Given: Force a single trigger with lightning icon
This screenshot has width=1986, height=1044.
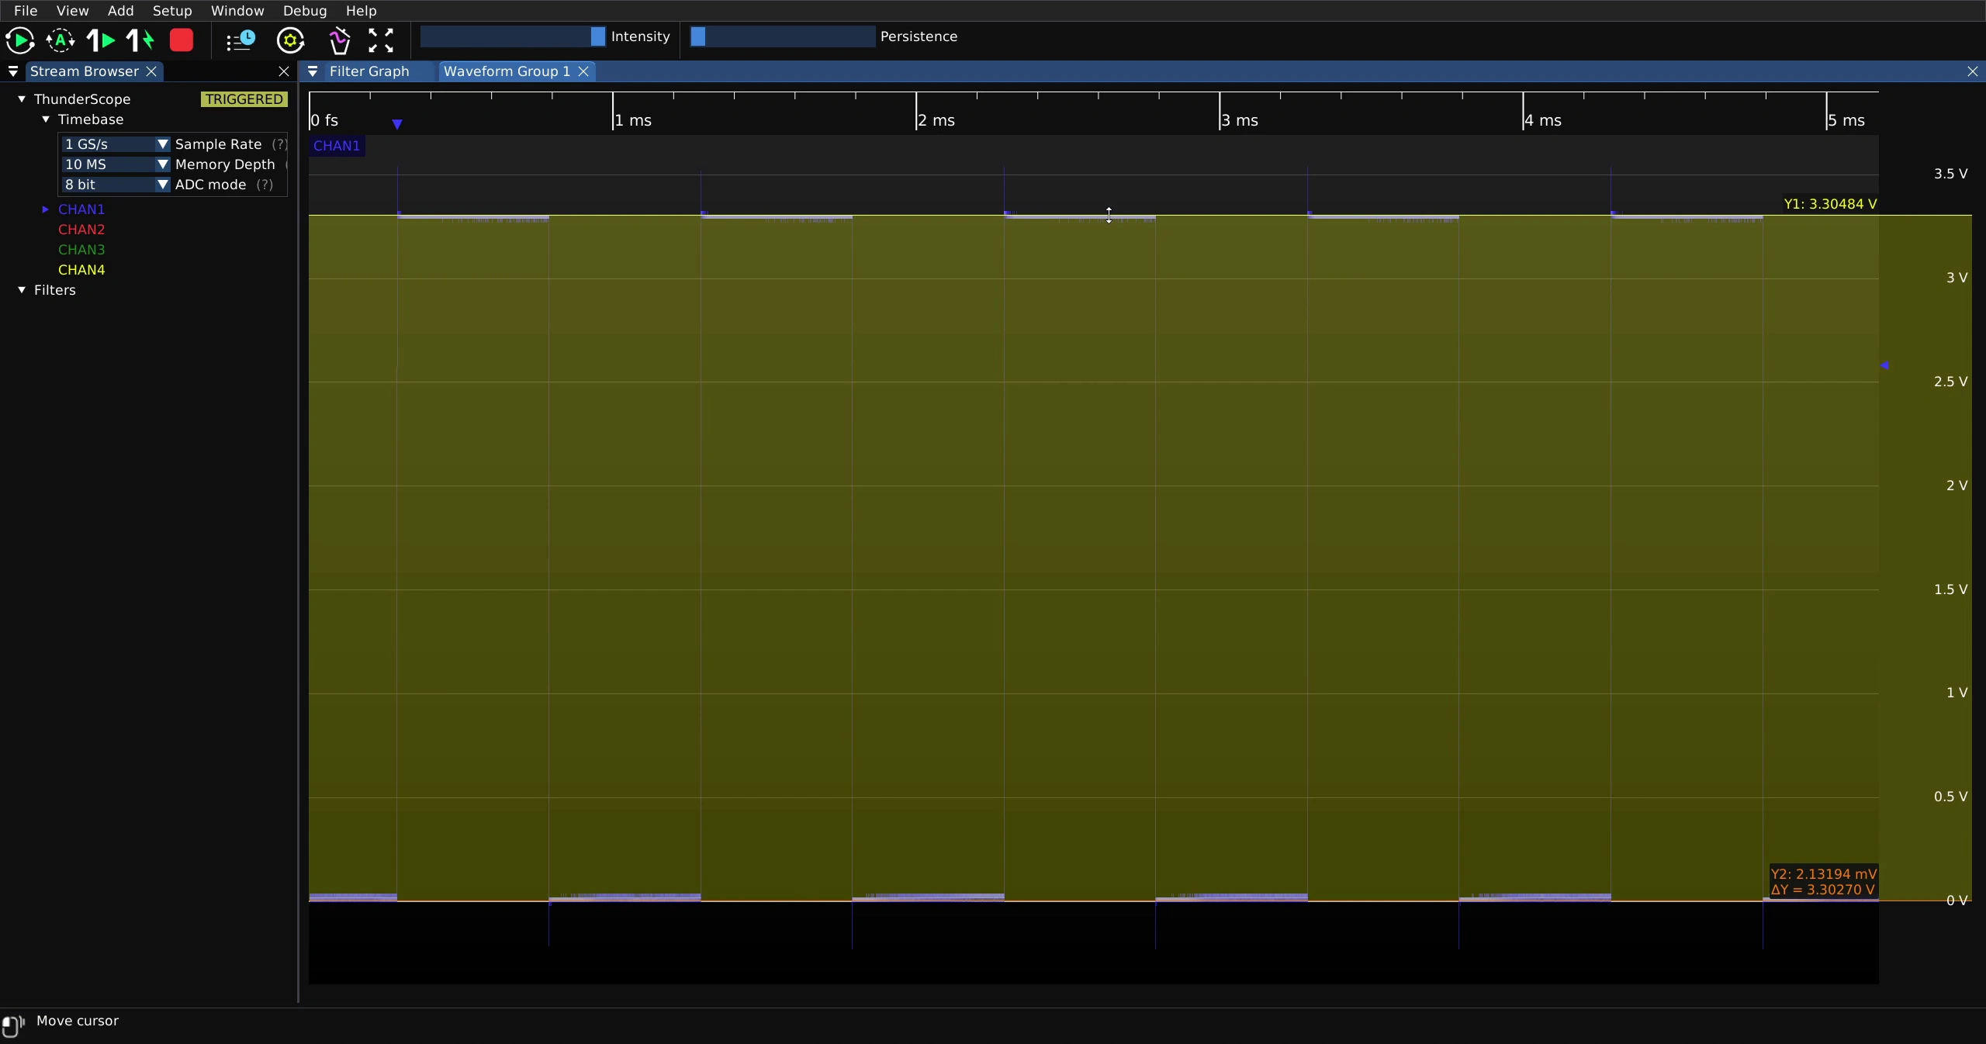Looking at the screenshot, I should [140, 40].
